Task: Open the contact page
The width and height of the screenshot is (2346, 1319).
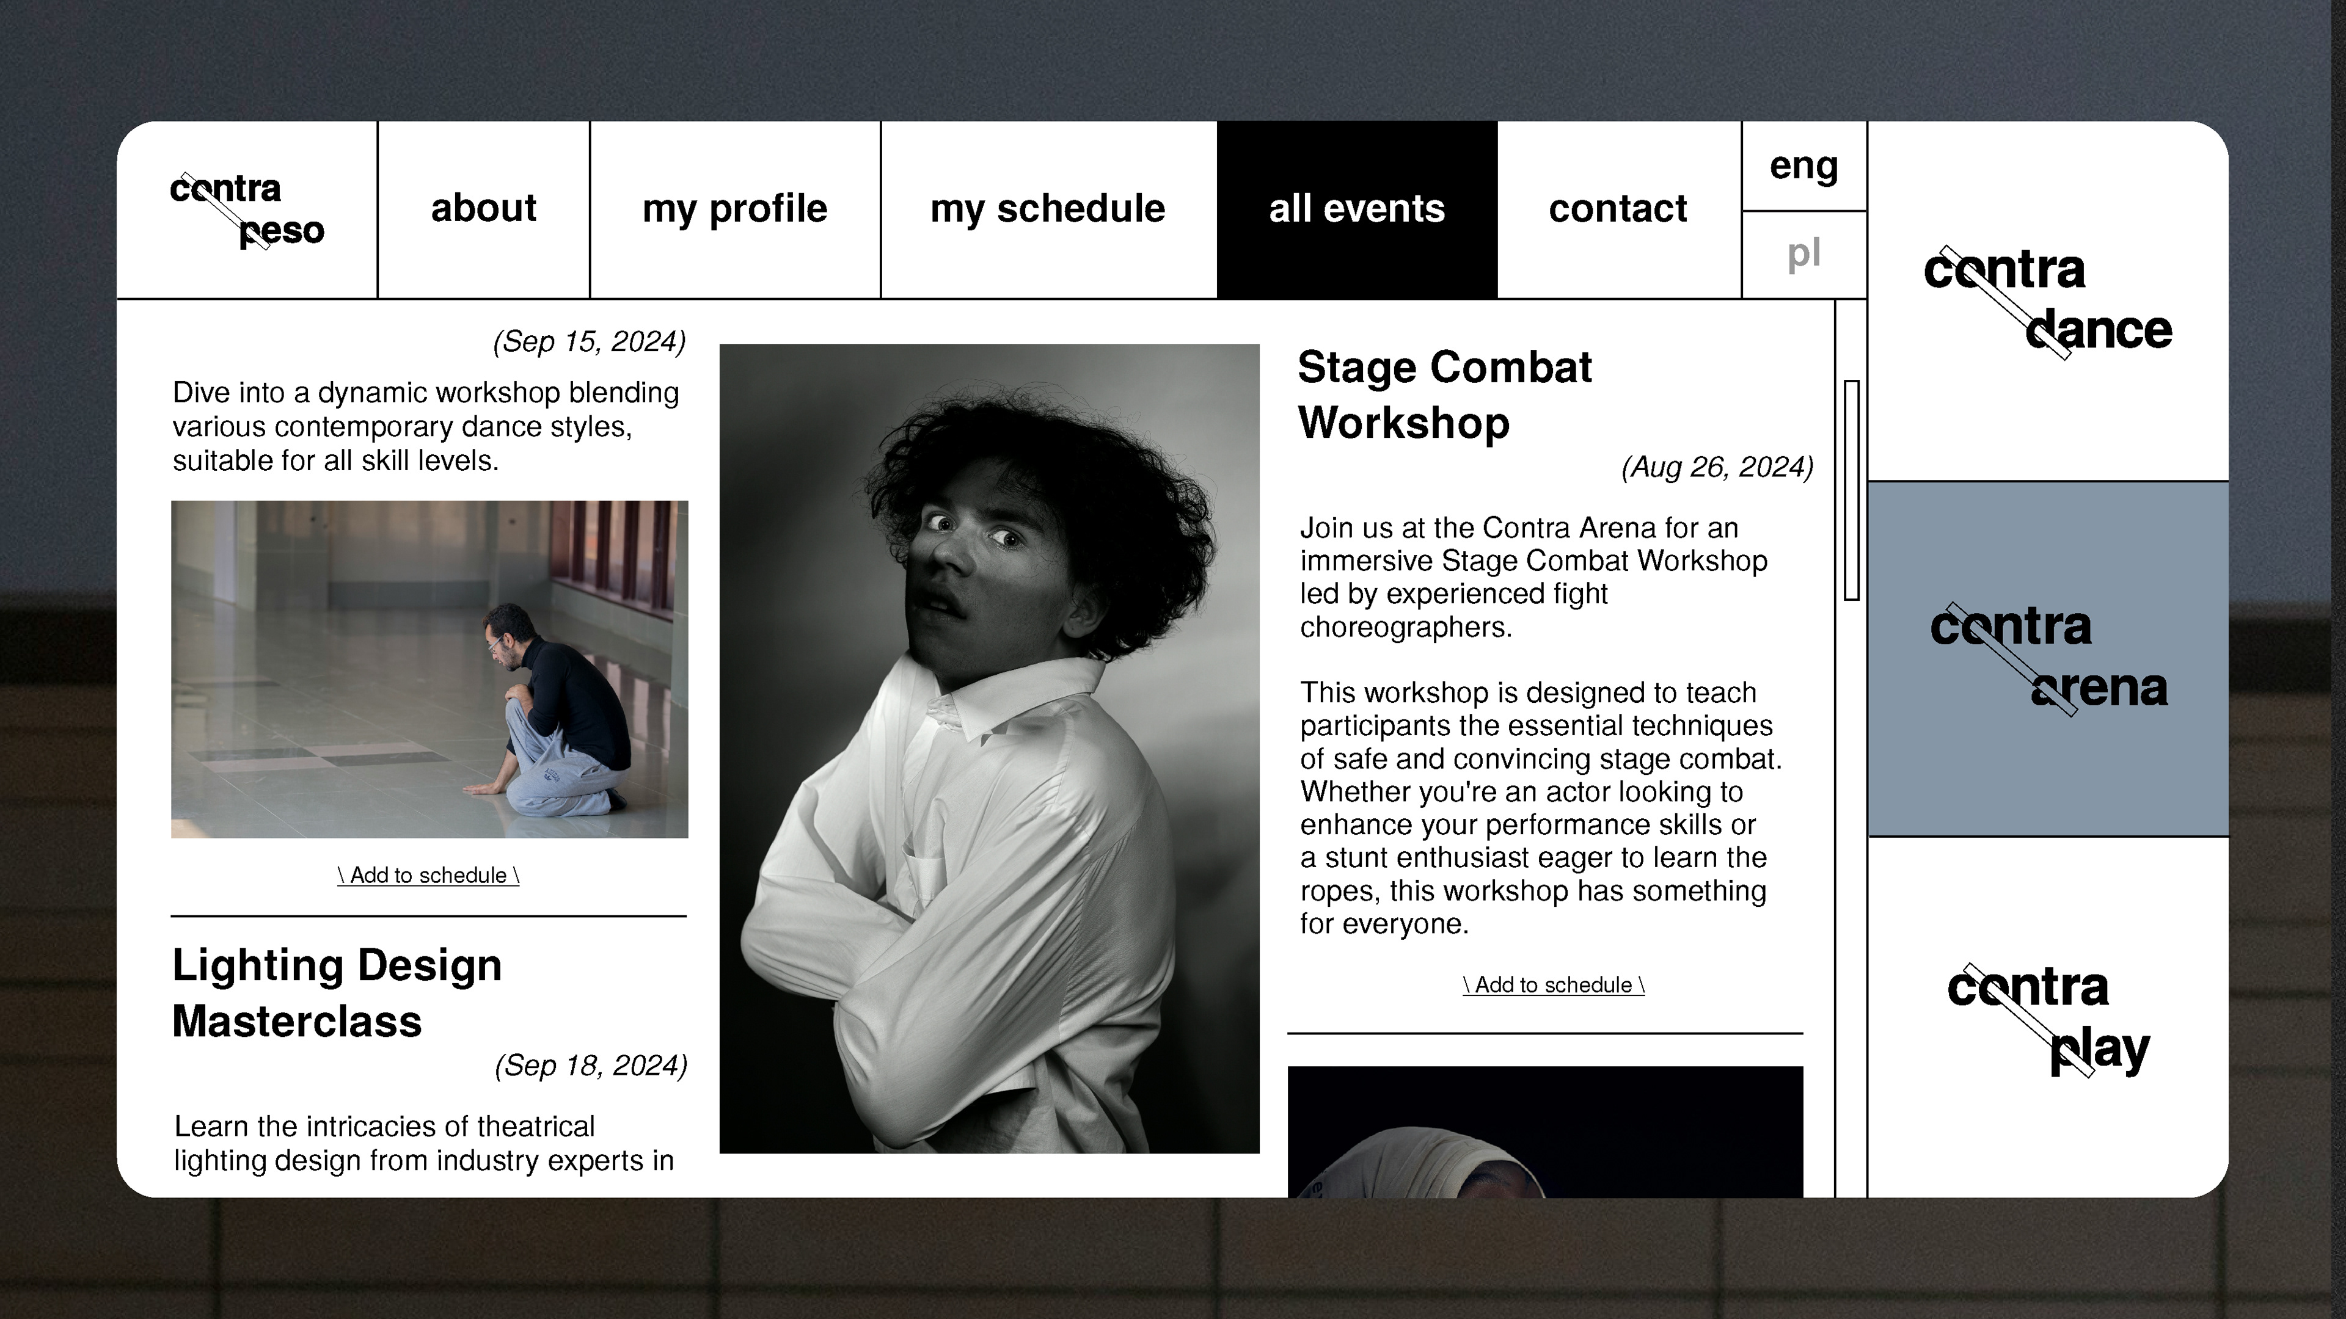Action: (1618, 209)
